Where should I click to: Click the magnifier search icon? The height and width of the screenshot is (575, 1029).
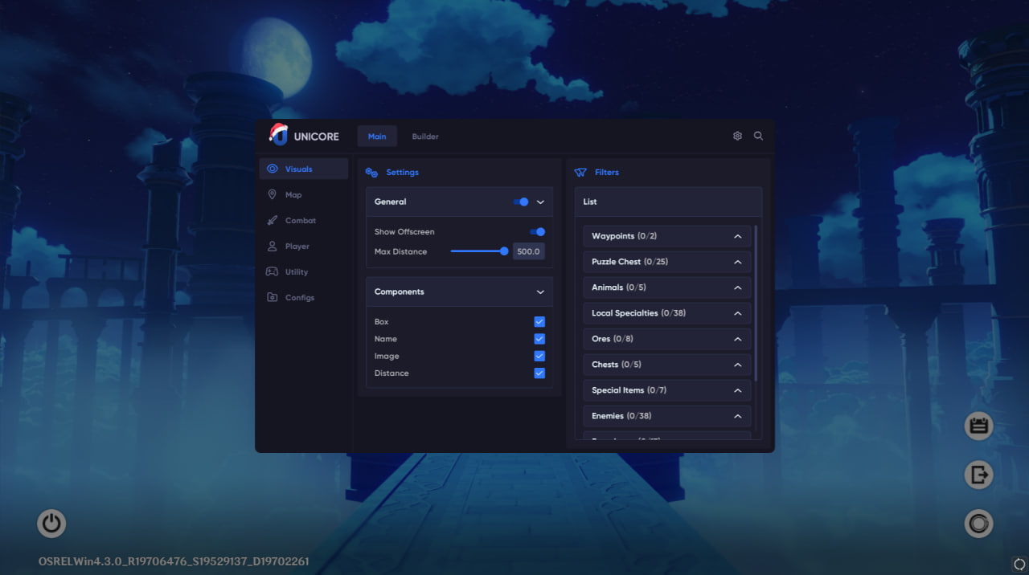point(758,137)
